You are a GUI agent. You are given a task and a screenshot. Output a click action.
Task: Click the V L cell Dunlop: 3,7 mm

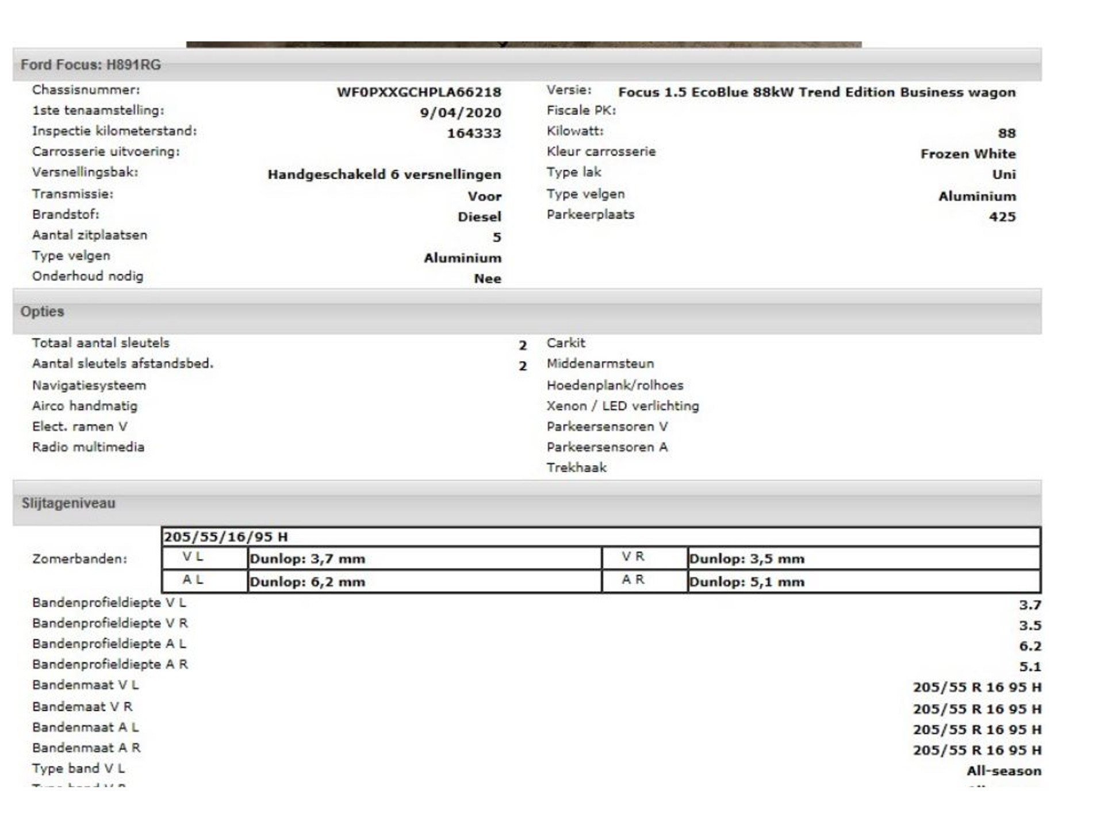pos(424,558)
